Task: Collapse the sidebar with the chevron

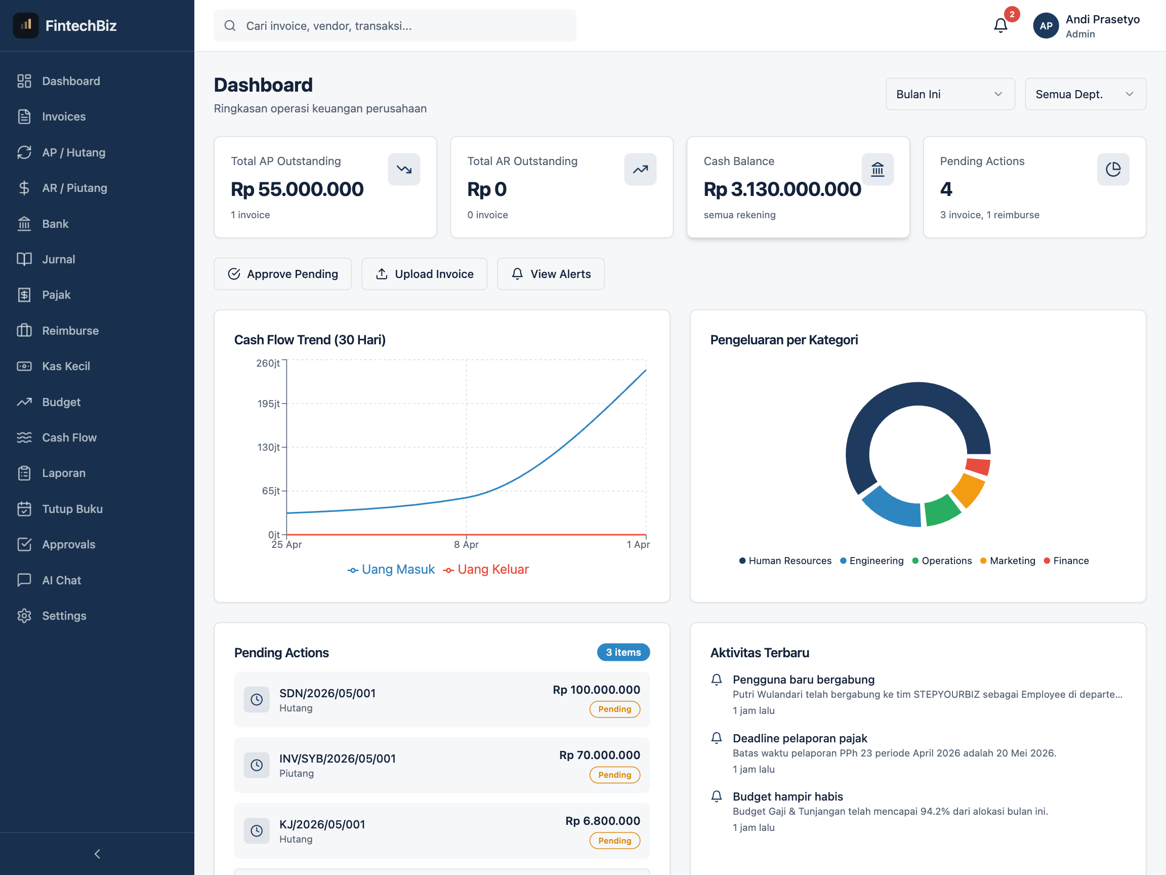Action: click(97, 854)
